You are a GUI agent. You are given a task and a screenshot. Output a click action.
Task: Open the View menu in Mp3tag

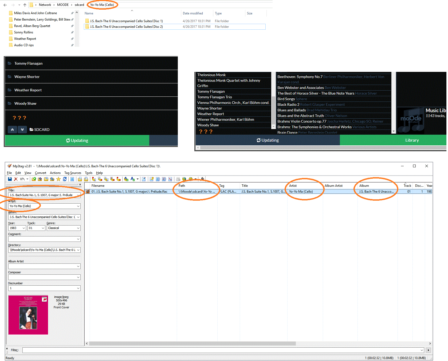[x=28, y=173]
